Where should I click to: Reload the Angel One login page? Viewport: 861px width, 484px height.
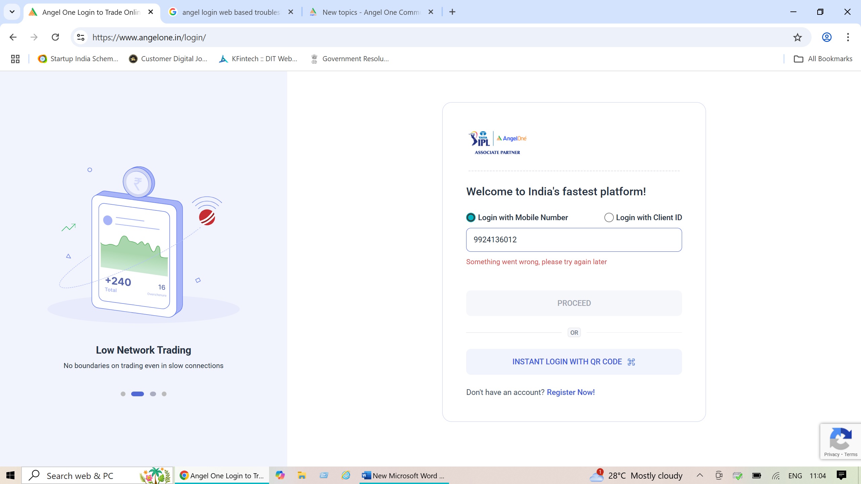pos(55,37)
